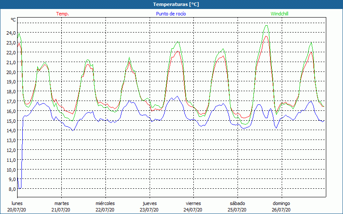Click the 'jueves' day label

click(x=150, y=203)
